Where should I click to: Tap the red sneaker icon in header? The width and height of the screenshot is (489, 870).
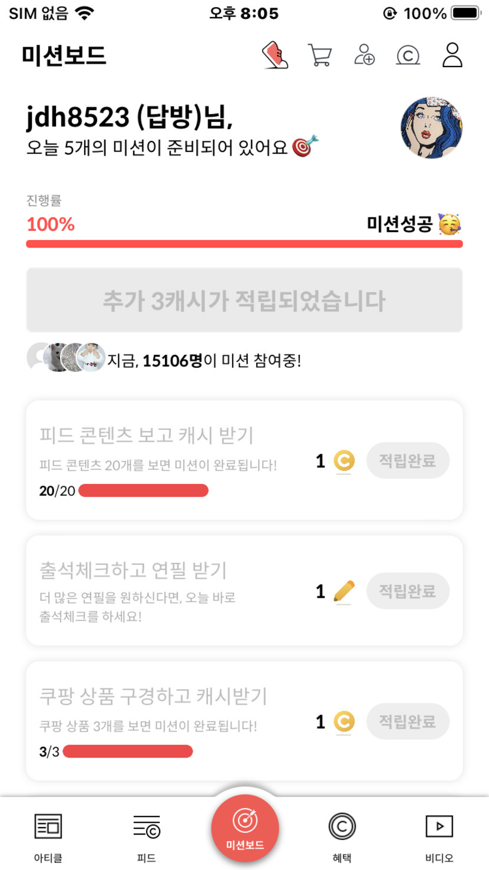point(275,55)
